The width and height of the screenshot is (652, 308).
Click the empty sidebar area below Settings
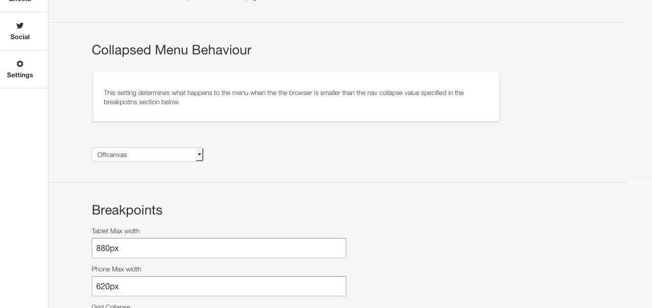click(x=24, y=198)
